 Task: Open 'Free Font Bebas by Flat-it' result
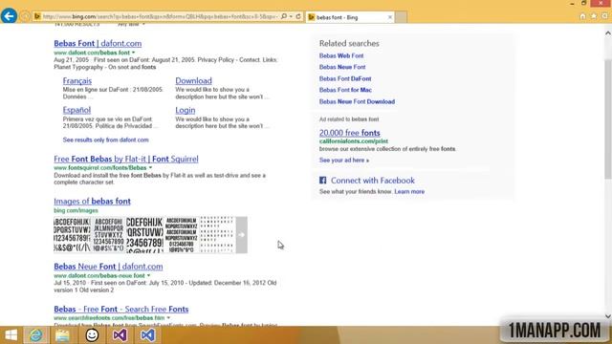126,159
